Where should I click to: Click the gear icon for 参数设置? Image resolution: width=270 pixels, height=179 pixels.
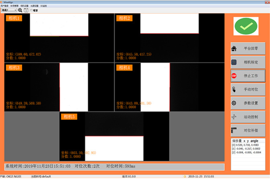(x=234, y=103)
